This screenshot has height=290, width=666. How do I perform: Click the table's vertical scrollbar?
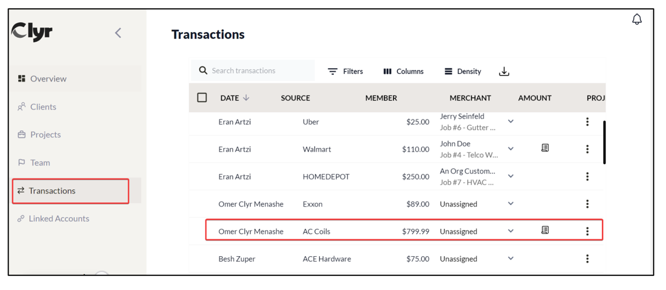[x=604, y=143]
